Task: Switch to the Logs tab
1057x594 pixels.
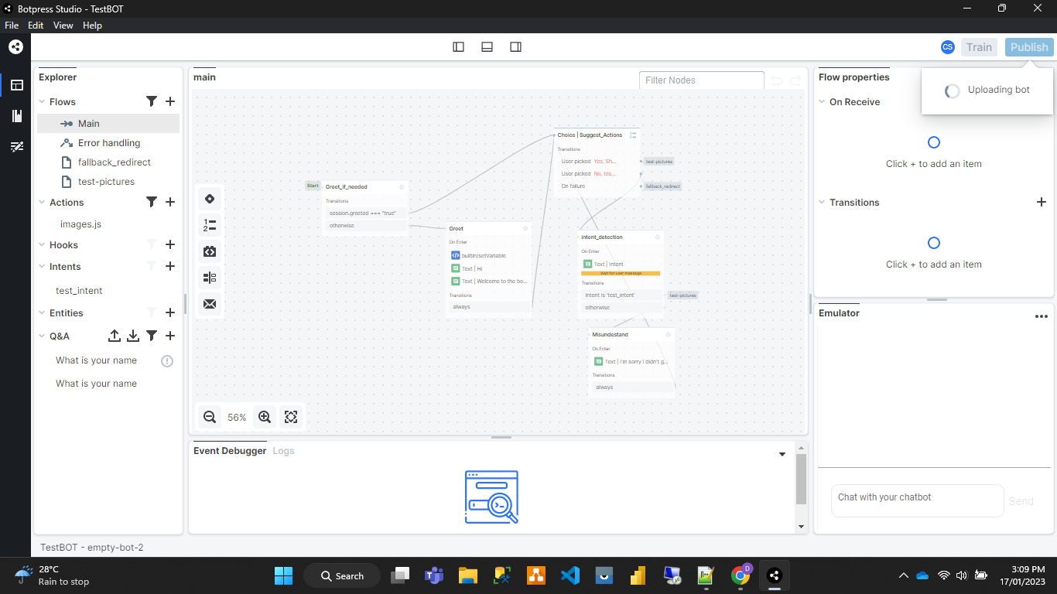Action: tap(283, 451)
